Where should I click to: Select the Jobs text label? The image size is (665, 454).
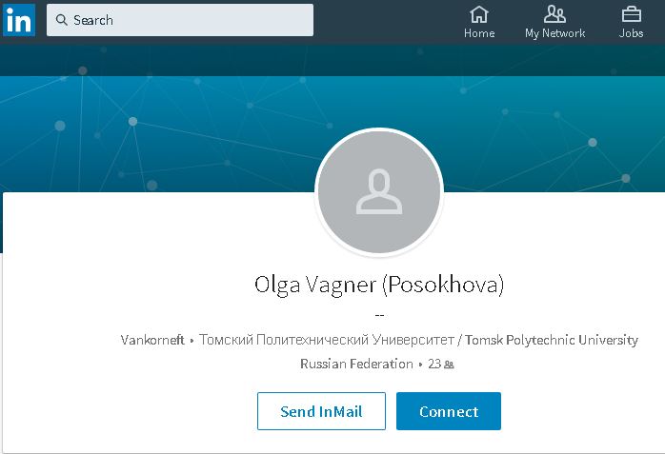point(631,33)
